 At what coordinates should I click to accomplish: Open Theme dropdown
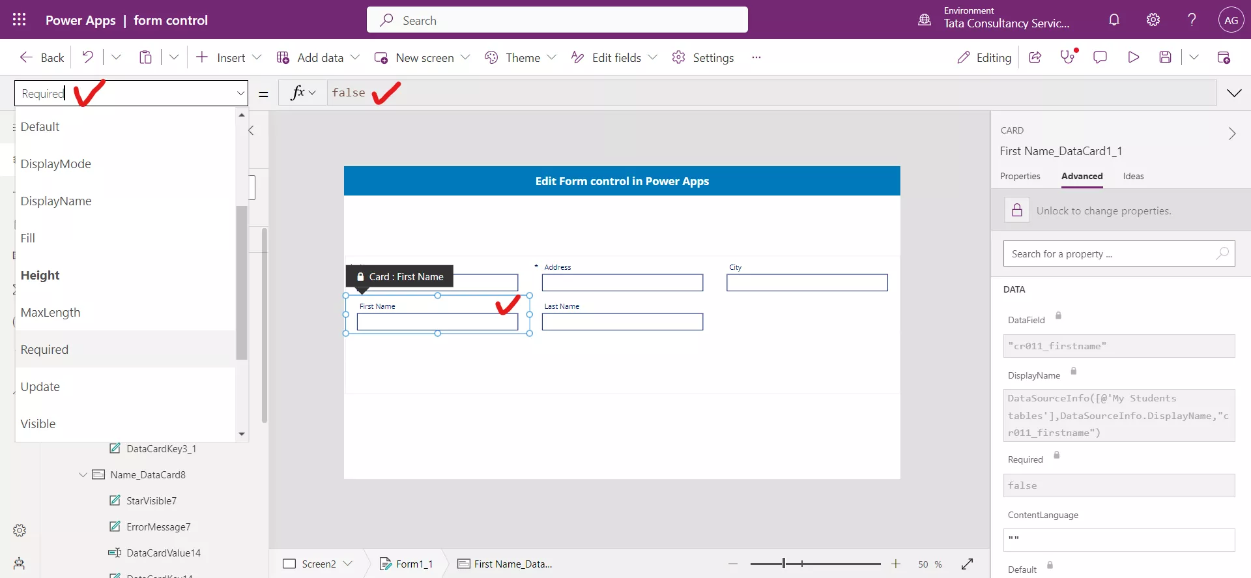(520, 57)
